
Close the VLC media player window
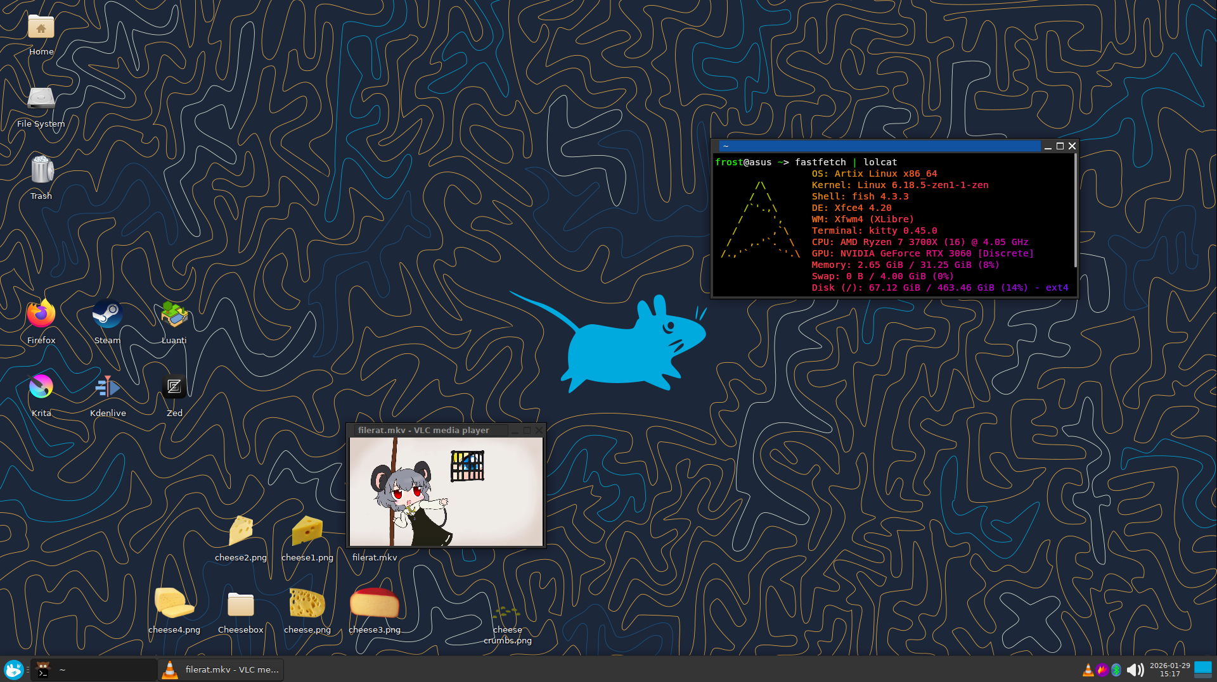coord(539,430)
